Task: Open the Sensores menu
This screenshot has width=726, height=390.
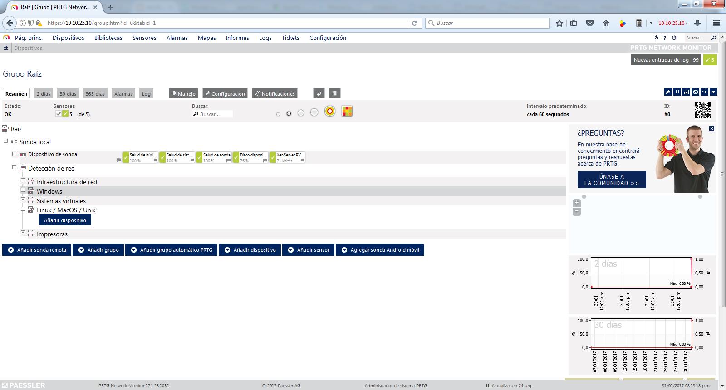Action: (x=144, y=38)
